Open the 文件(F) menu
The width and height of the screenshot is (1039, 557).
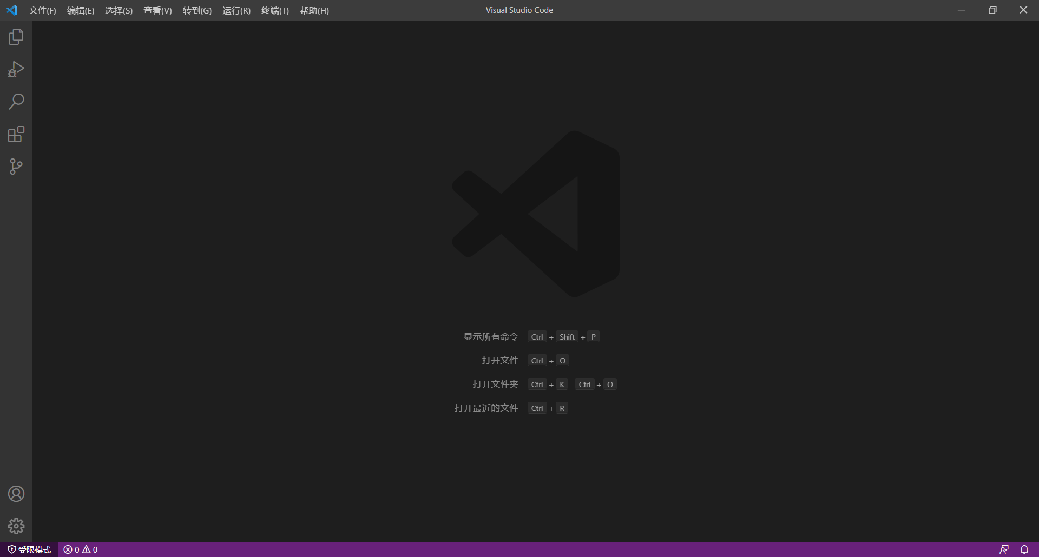[42, 10]
